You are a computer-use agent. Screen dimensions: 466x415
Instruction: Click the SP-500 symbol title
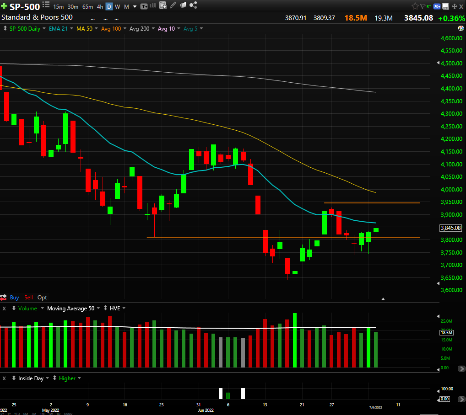click(25, 6)
